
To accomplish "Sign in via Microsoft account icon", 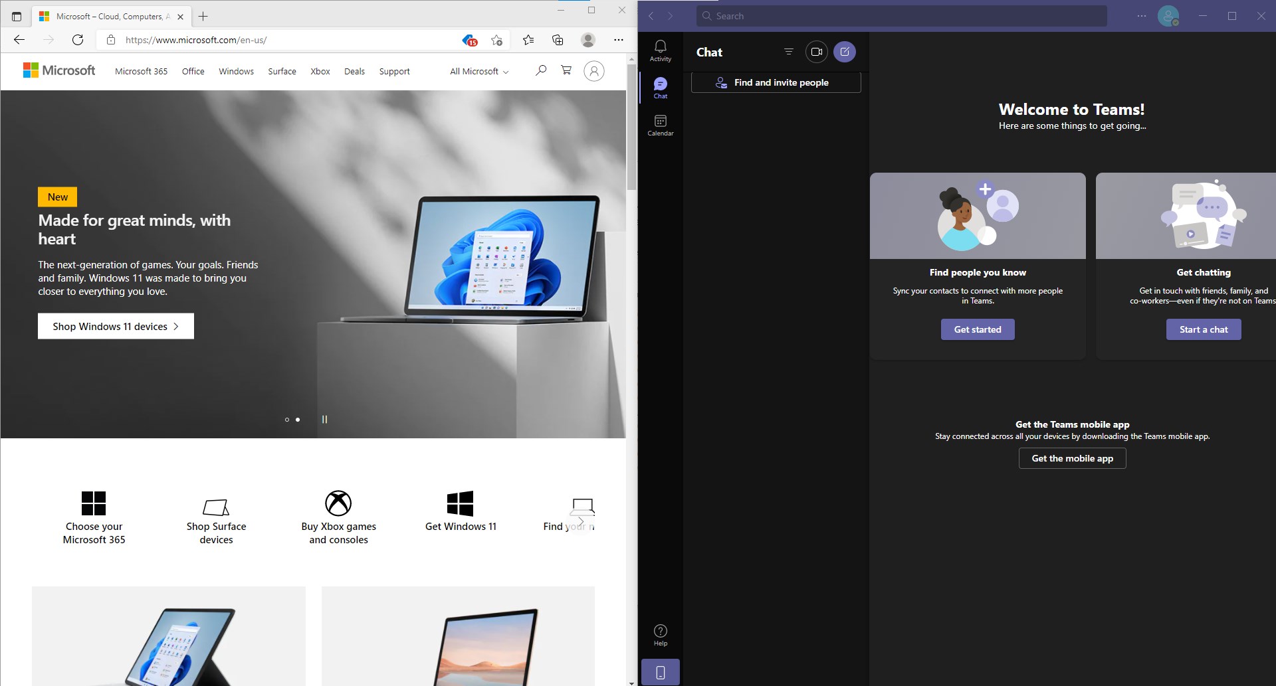I will [594, 71].
